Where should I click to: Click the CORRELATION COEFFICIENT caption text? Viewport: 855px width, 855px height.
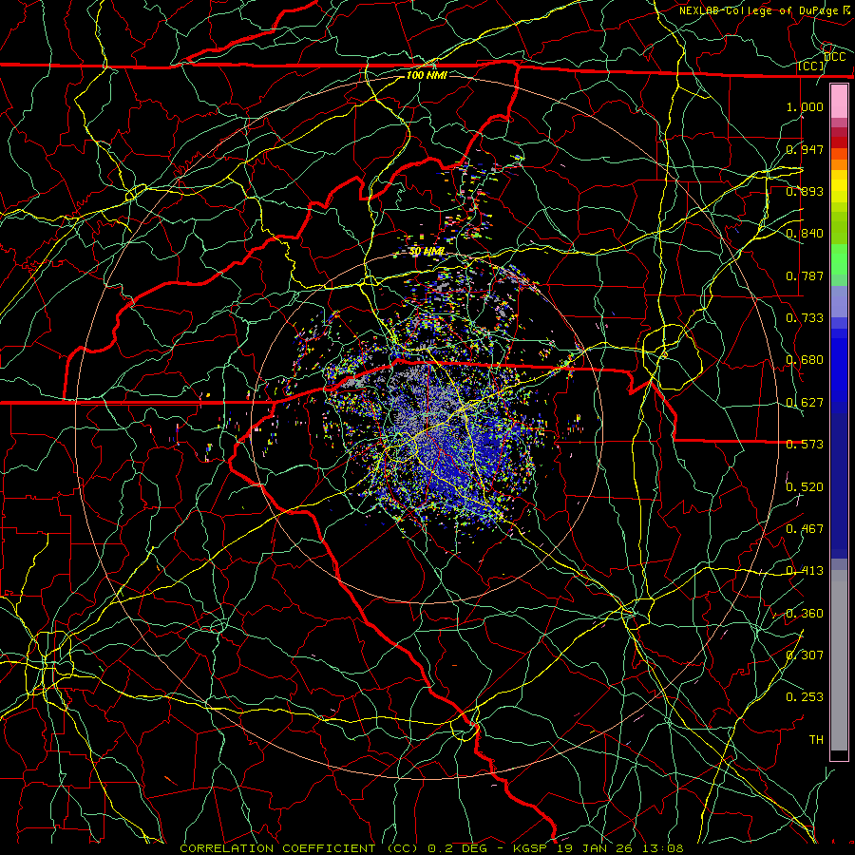[x=277, y=848]
